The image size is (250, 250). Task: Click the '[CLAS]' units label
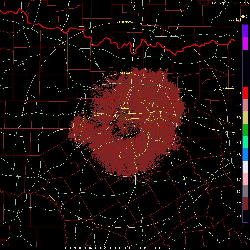tap(235, 19)
